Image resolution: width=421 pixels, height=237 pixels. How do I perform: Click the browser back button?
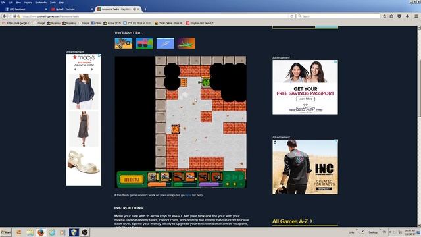(x=5, y=16)
